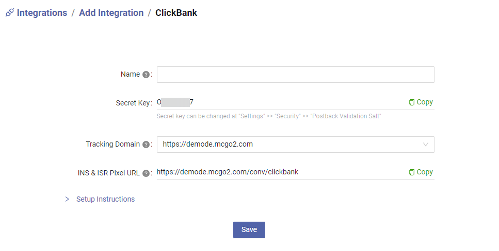Click the copy icon beside Secret Key
Image resolution: width=499 pixels, height=251 pixels.
(411, 102)
